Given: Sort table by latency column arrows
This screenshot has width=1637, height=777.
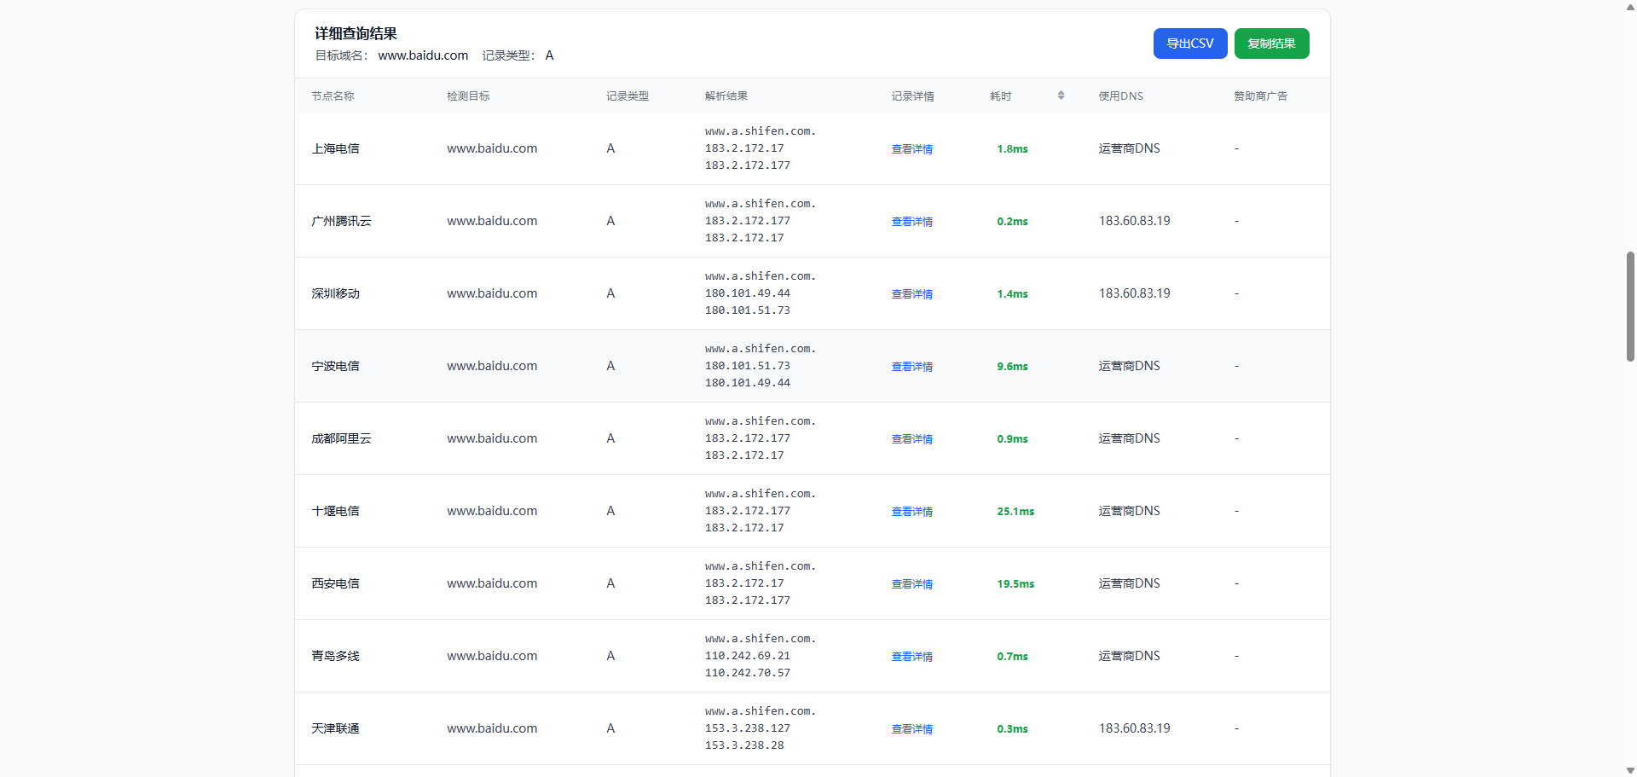Looking at the screenshot, I should (x=1061, y=96).
